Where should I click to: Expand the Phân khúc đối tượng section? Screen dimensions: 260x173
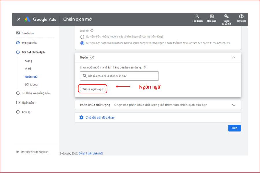point(234,105)
